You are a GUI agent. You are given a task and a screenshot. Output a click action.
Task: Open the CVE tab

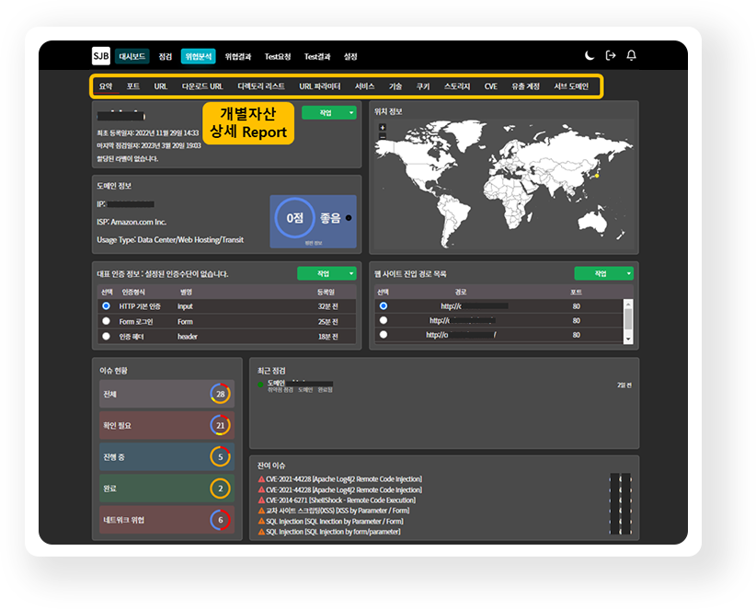491,86
